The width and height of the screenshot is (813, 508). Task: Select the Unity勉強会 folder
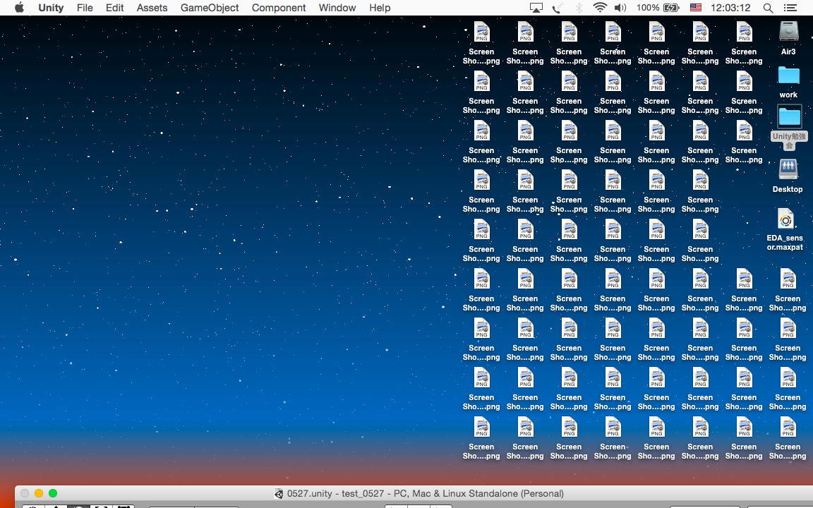point(789,117)
